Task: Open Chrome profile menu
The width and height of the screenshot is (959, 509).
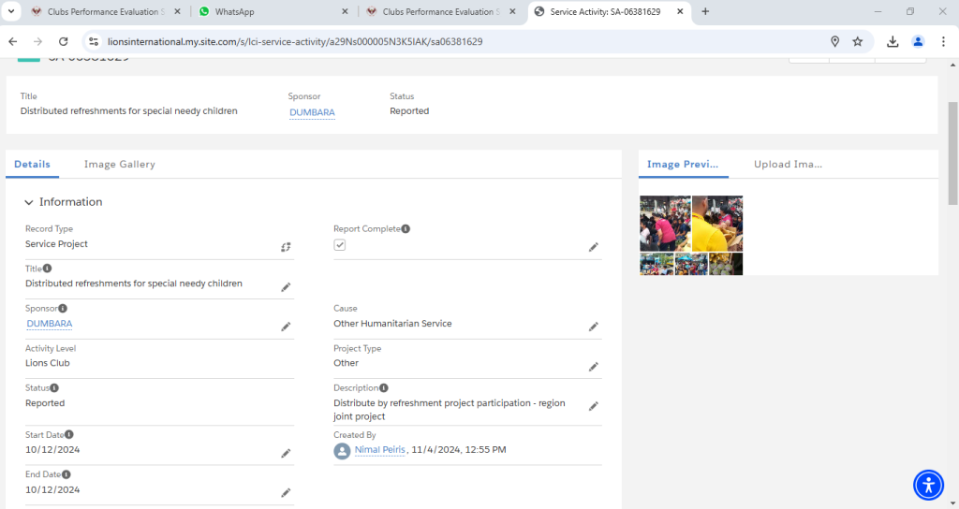Action: click(918, 41)
